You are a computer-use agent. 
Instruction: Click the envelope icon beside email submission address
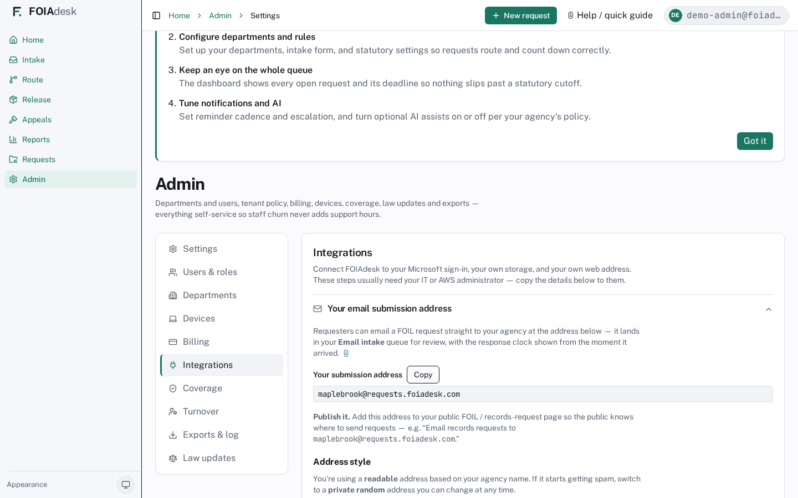point(318,309)
